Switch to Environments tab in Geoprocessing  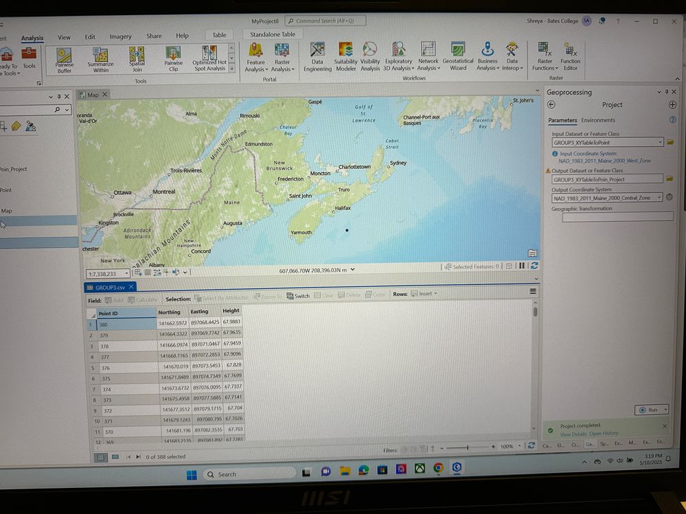click(598, 120)
